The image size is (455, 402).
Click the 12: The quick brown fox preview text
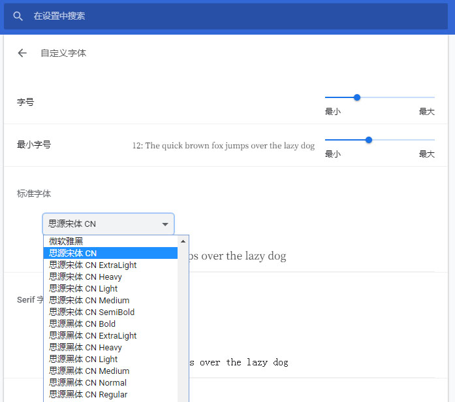[x=223, y=146]
